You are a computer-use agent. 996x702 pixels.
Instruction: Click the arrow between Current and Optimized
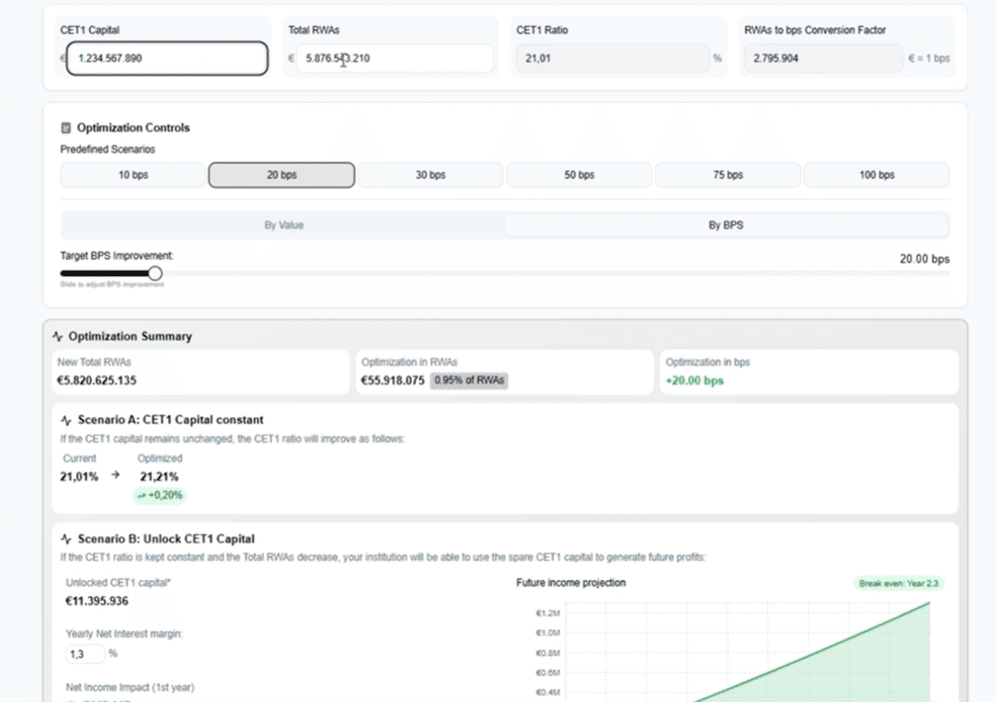pyautogui.click(x=116, y=476)
